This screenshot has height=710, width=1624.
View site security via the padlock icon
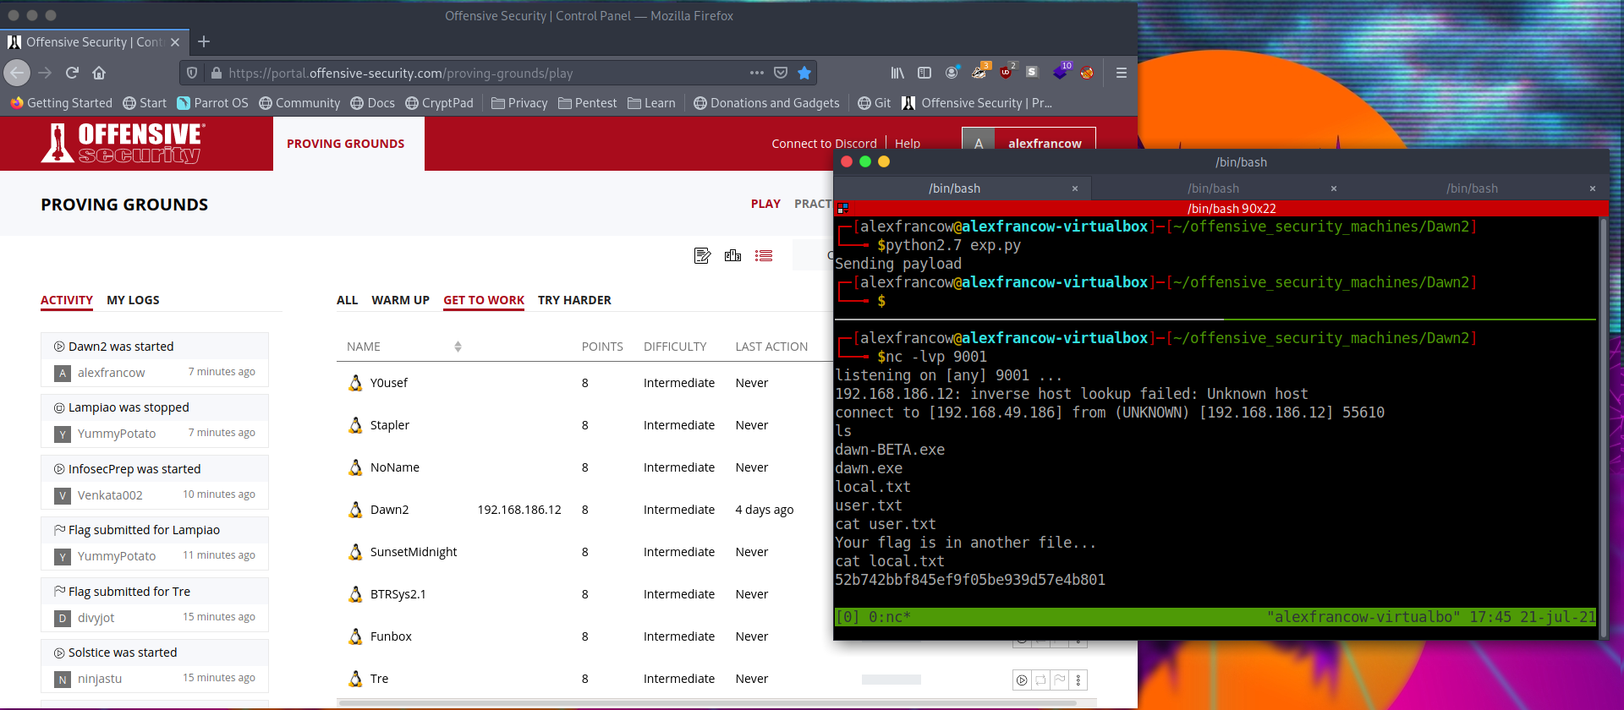pyautogui.click(x=216, y=73)
